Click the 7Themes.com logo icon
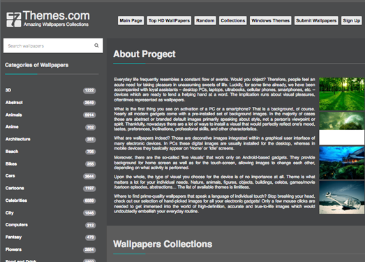365x262 pixels. click(x=14, y=20)
